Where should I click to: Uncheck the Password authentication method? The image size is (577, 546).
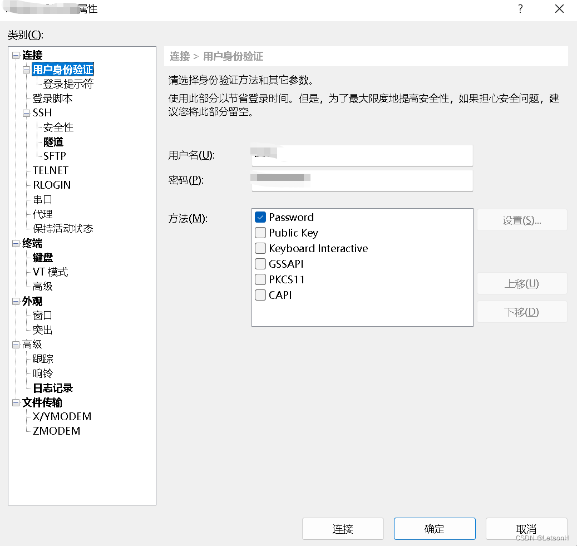260,217
